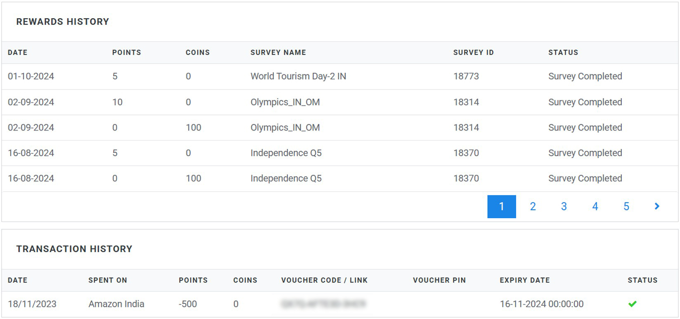Click expiry date 16-11-2024 00:00:00
This screenshot has height=319, width=680.
pos(541,304)
